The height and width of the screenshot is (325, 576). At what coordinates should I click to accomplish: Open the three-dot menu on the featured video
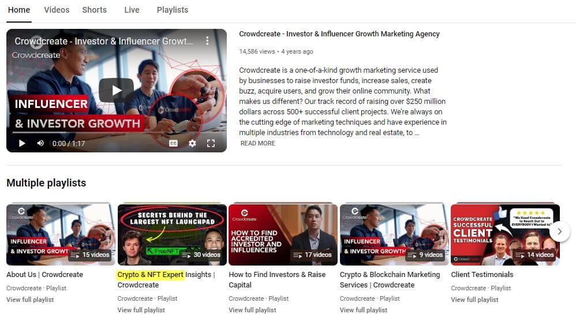tap(207, 40)
